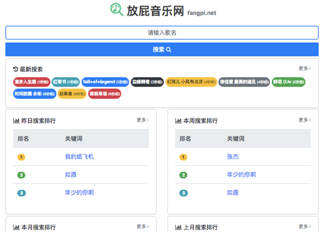This screenshot has width=324, height=232.
Task: Select the green 鲜花 (Liv tag
Action: click(289, 82)
